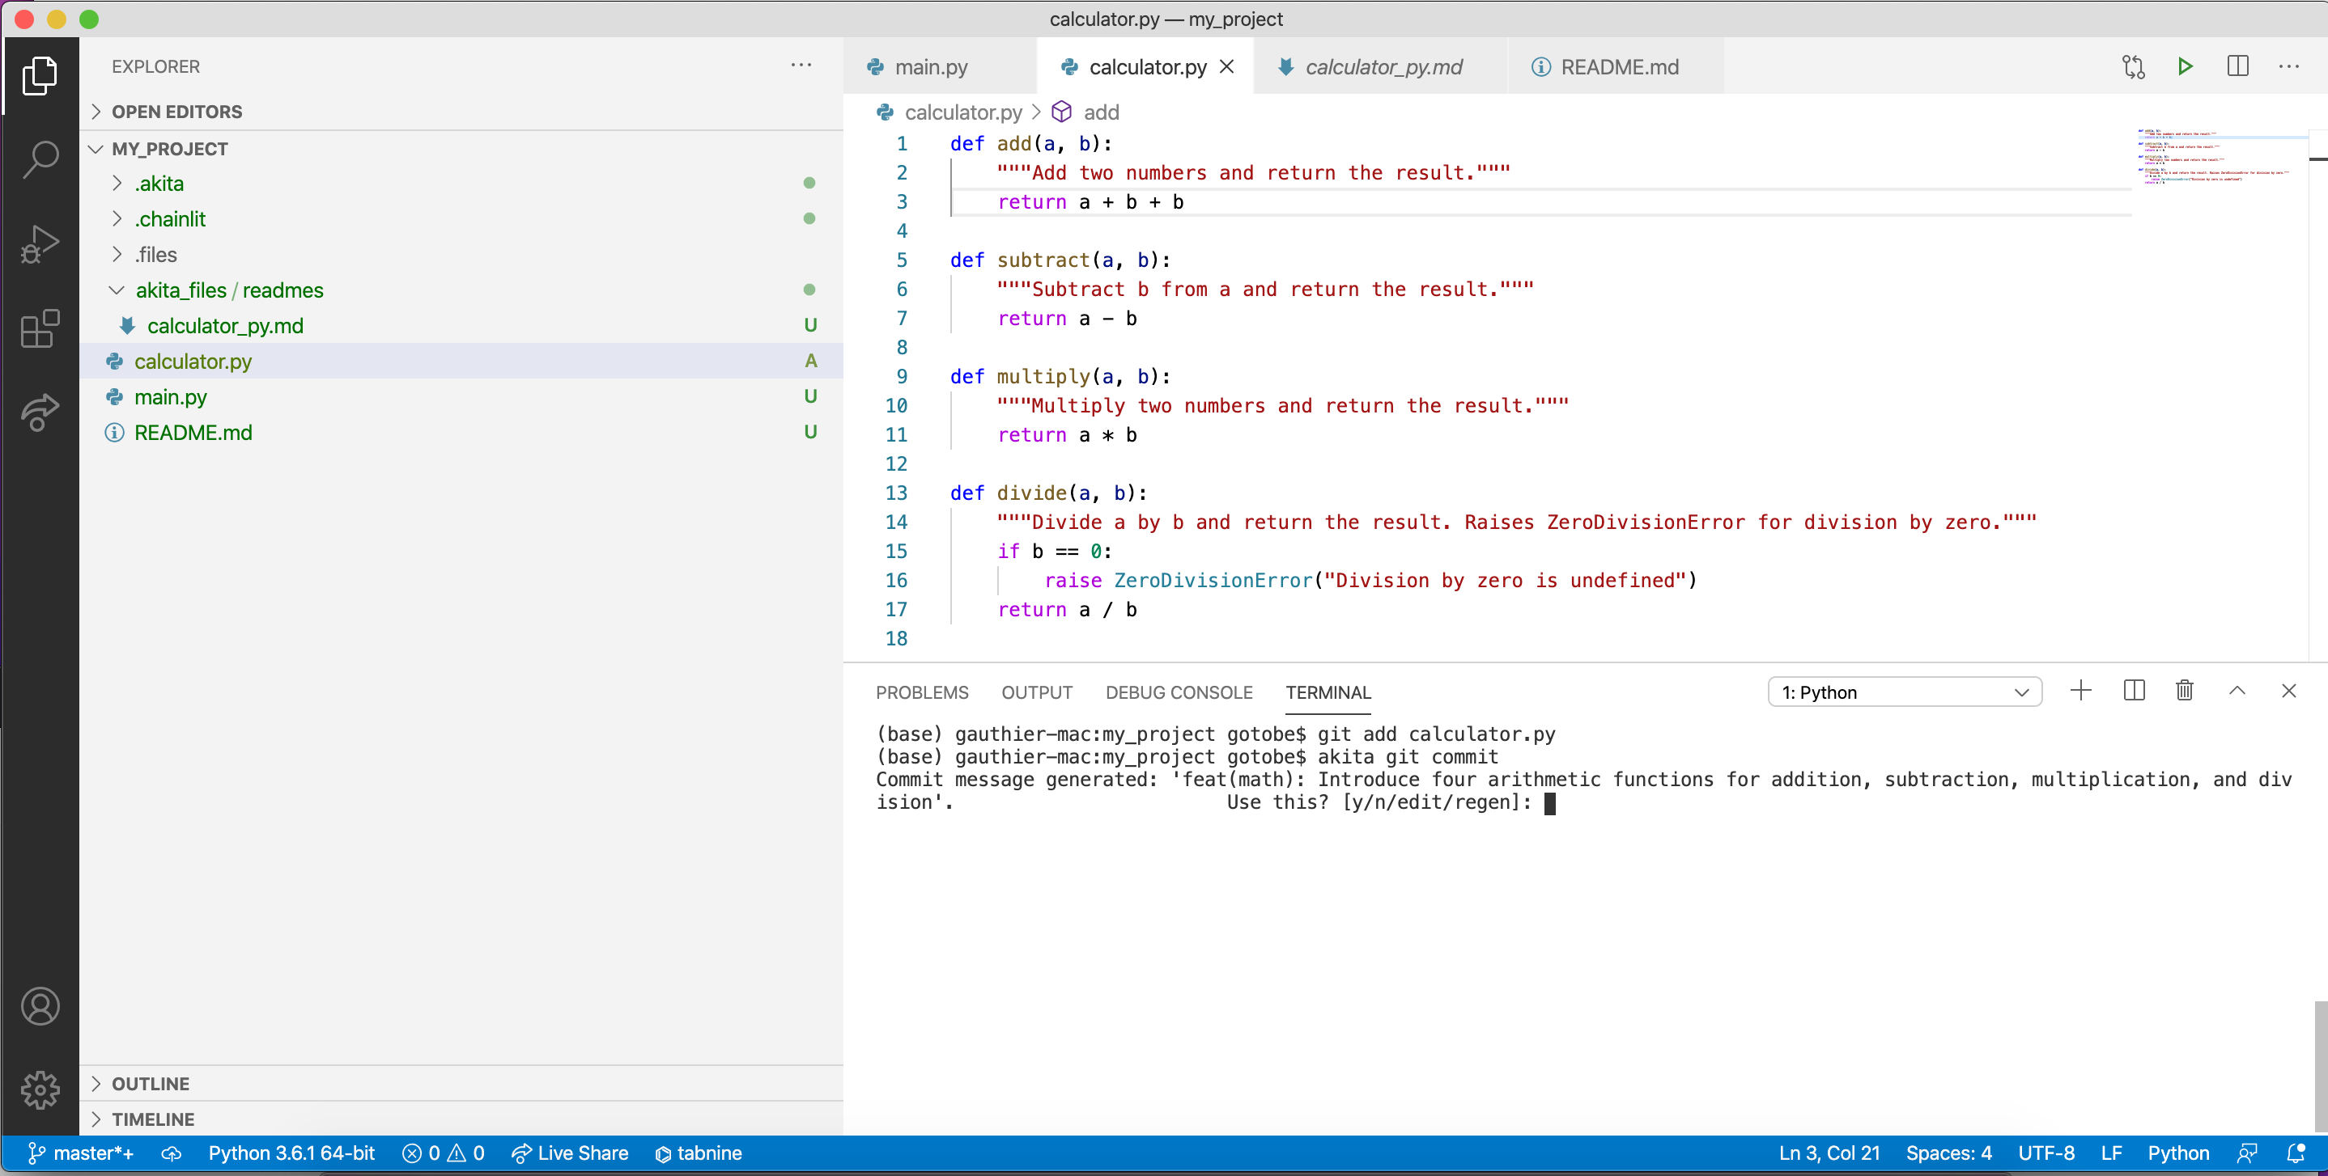The image size is (2328, 1176).
Task: Add a new terminal with plus icon
Action: [2080, 691]
